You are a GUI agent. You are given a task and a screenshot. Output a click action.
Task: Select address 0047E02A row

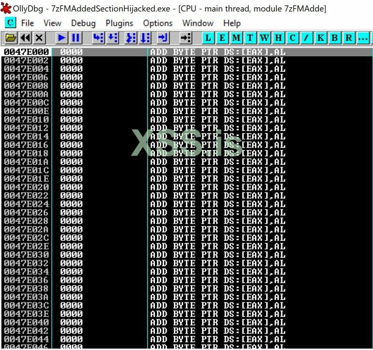[x=186, y=229]
